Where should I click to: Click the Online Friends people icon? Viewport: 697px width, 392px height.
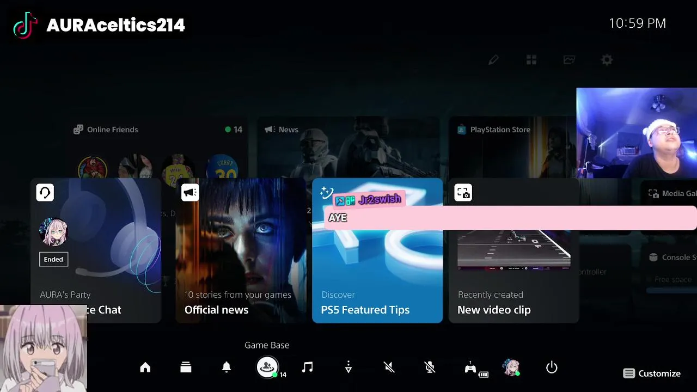point(78,130)
